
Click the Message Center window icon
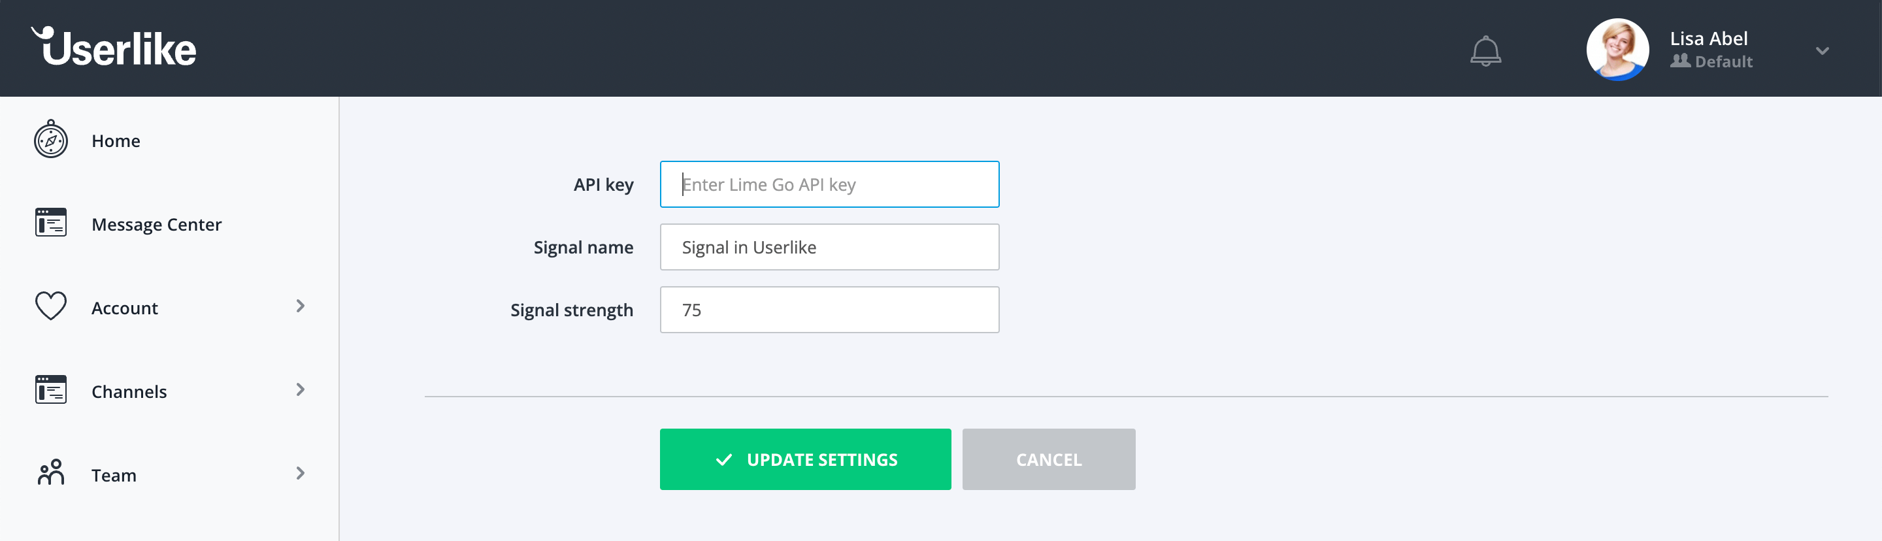[x=51, y=223]
